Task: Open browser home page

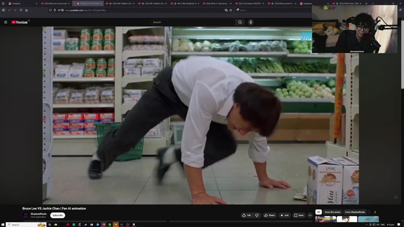Action: tap(27, 10)
